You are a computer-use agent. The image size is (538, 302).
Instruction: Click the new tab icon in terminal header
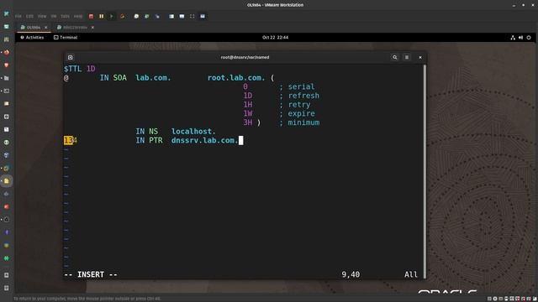(71, 57)
